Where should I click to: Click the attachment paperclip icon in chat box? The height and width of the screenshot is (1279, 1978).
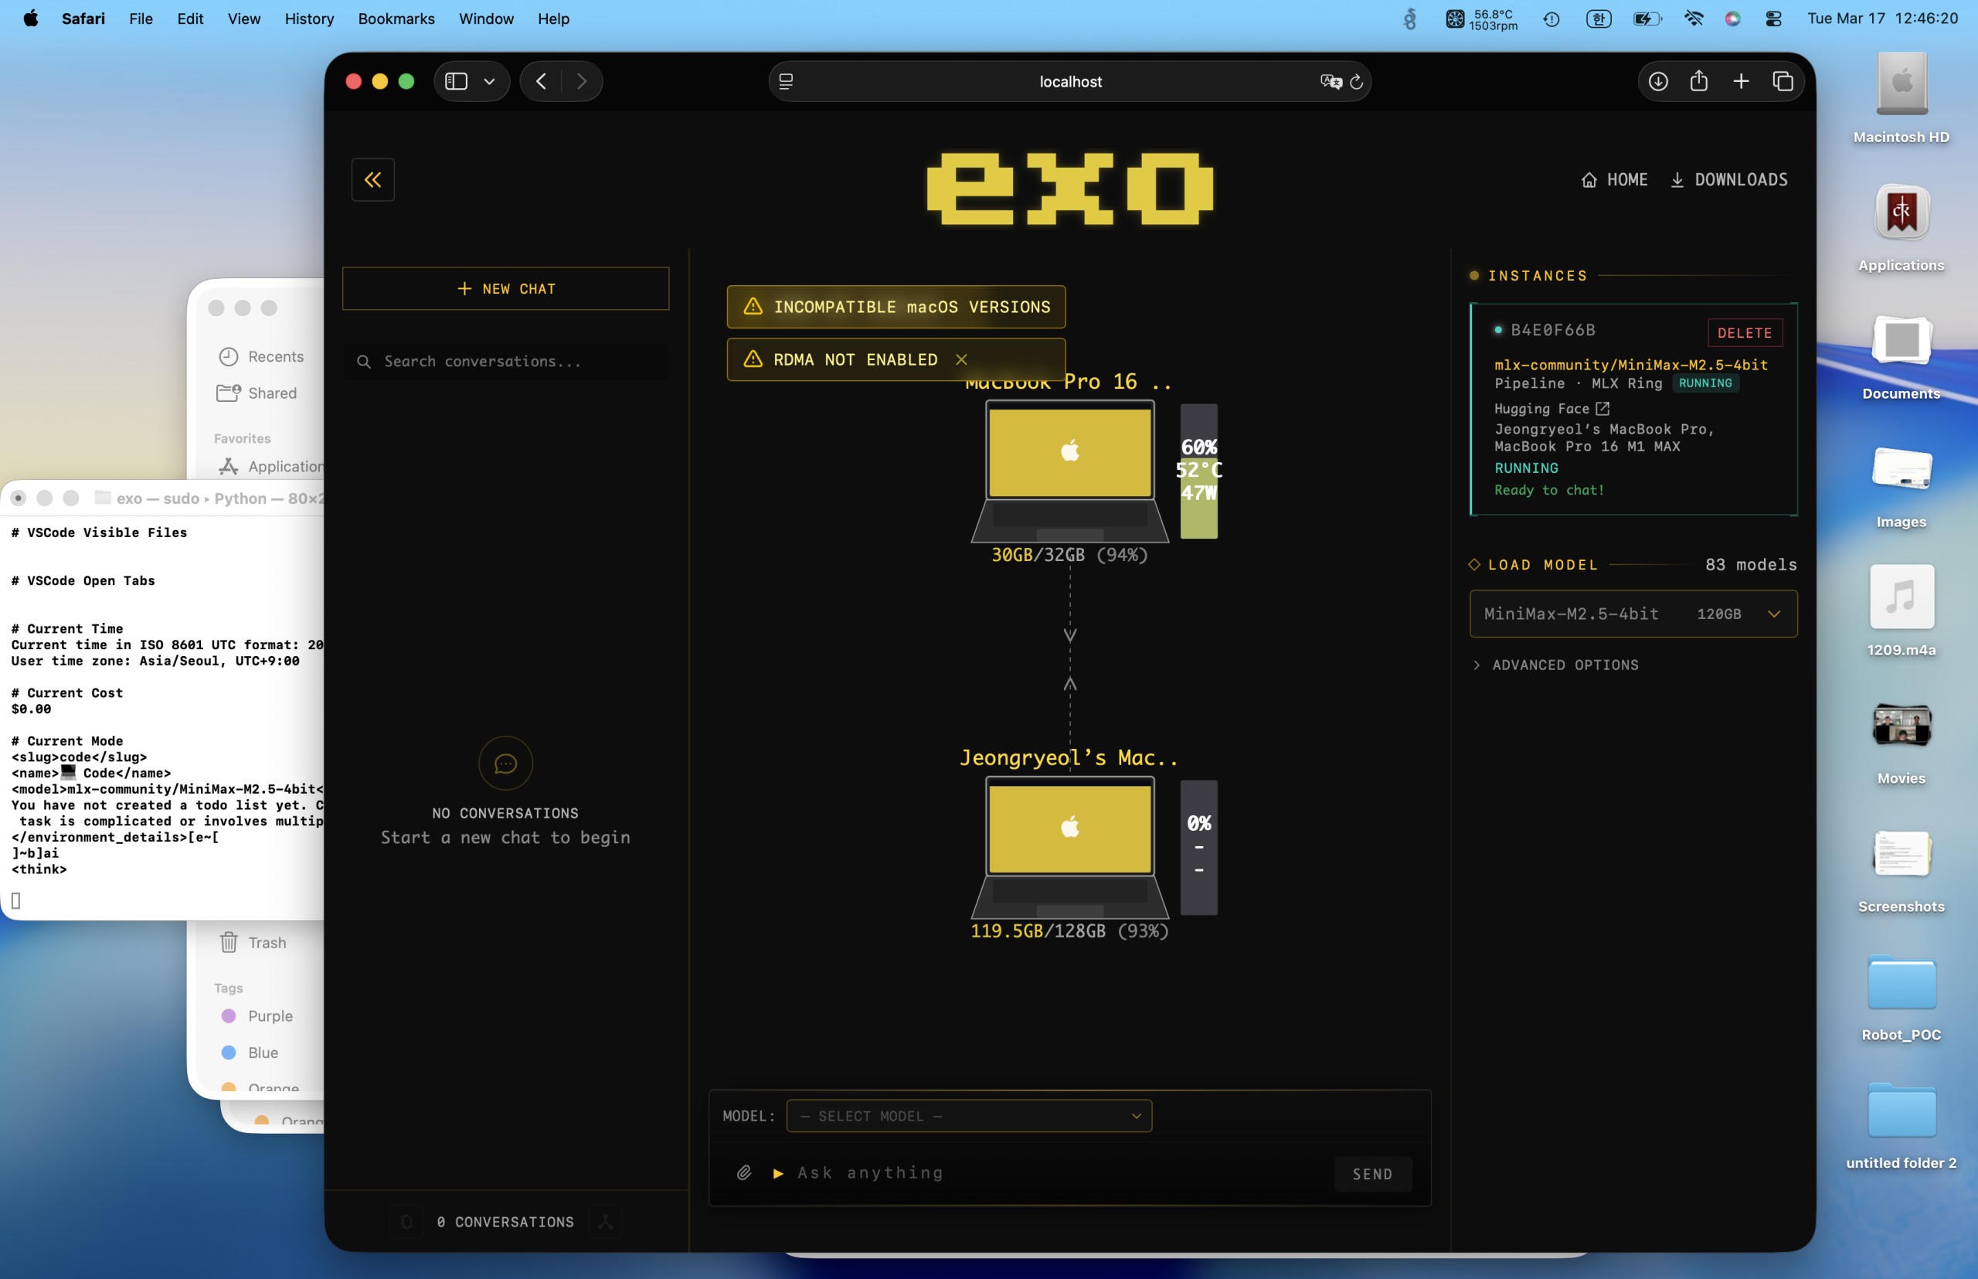pos(744,1172)
